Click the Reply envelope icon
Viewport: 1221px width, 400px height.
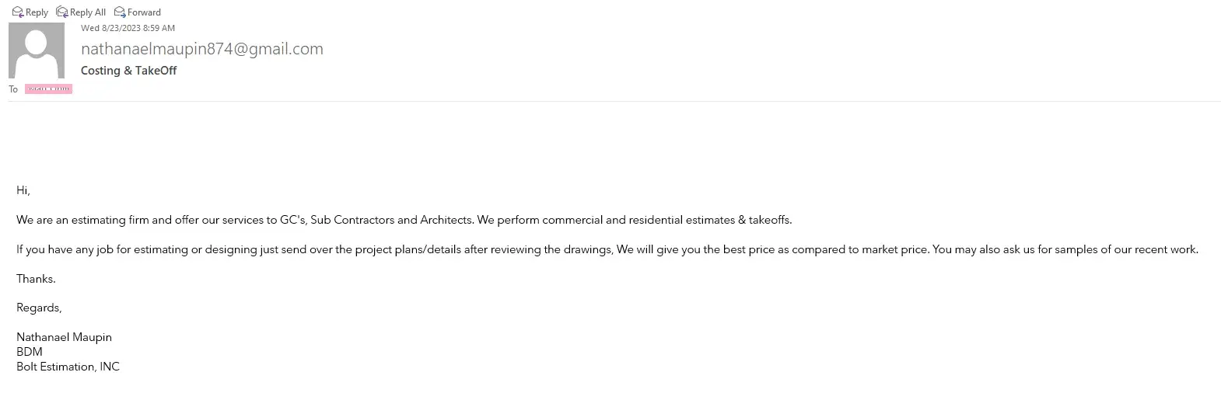[18, 12]
